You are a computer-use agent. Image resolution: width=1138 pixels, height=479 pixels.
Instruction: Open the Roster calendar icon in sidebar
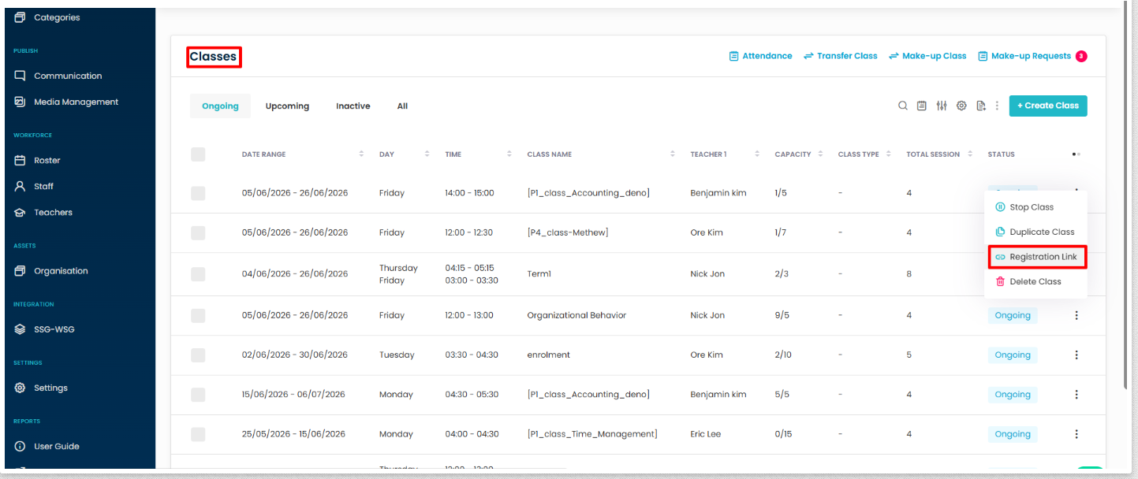[20, 160]
